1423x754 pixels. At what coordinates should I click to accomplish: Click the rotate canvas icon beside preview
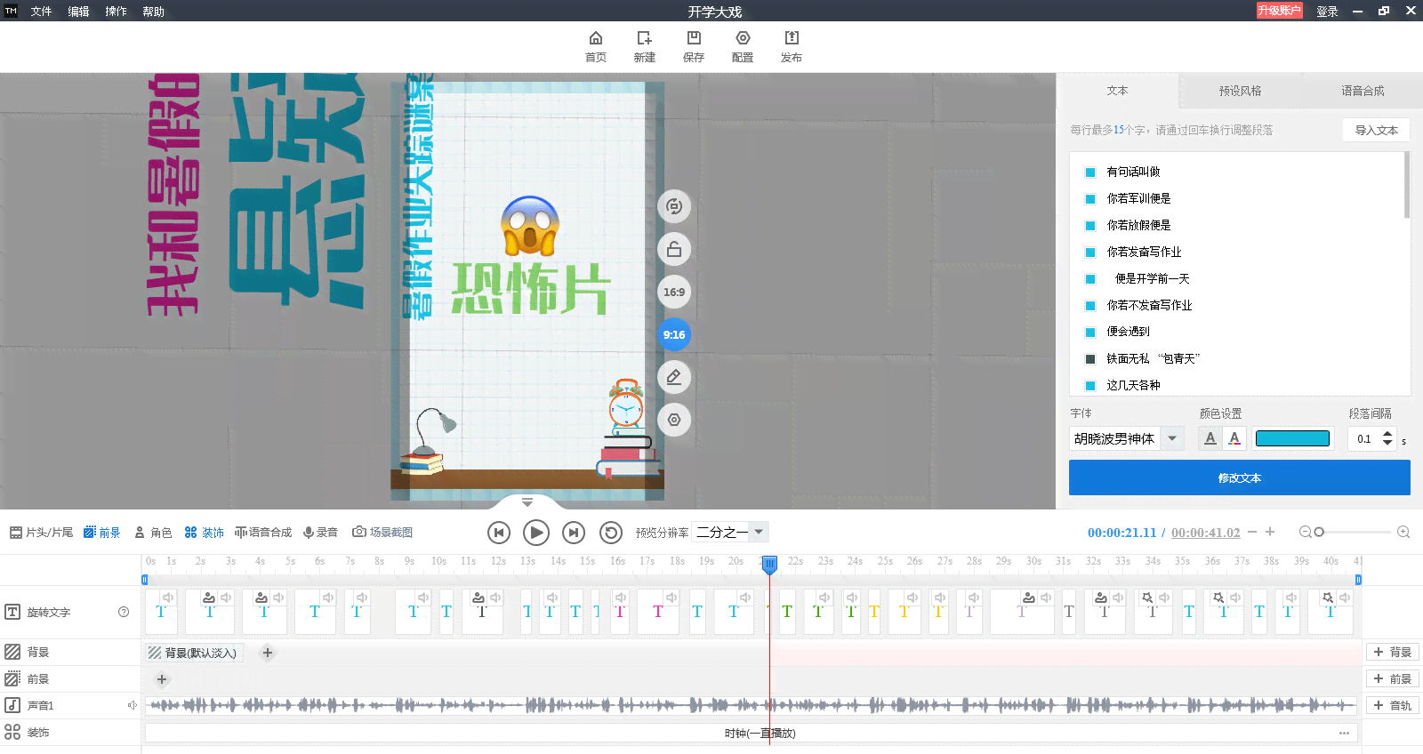coord(674,206)
